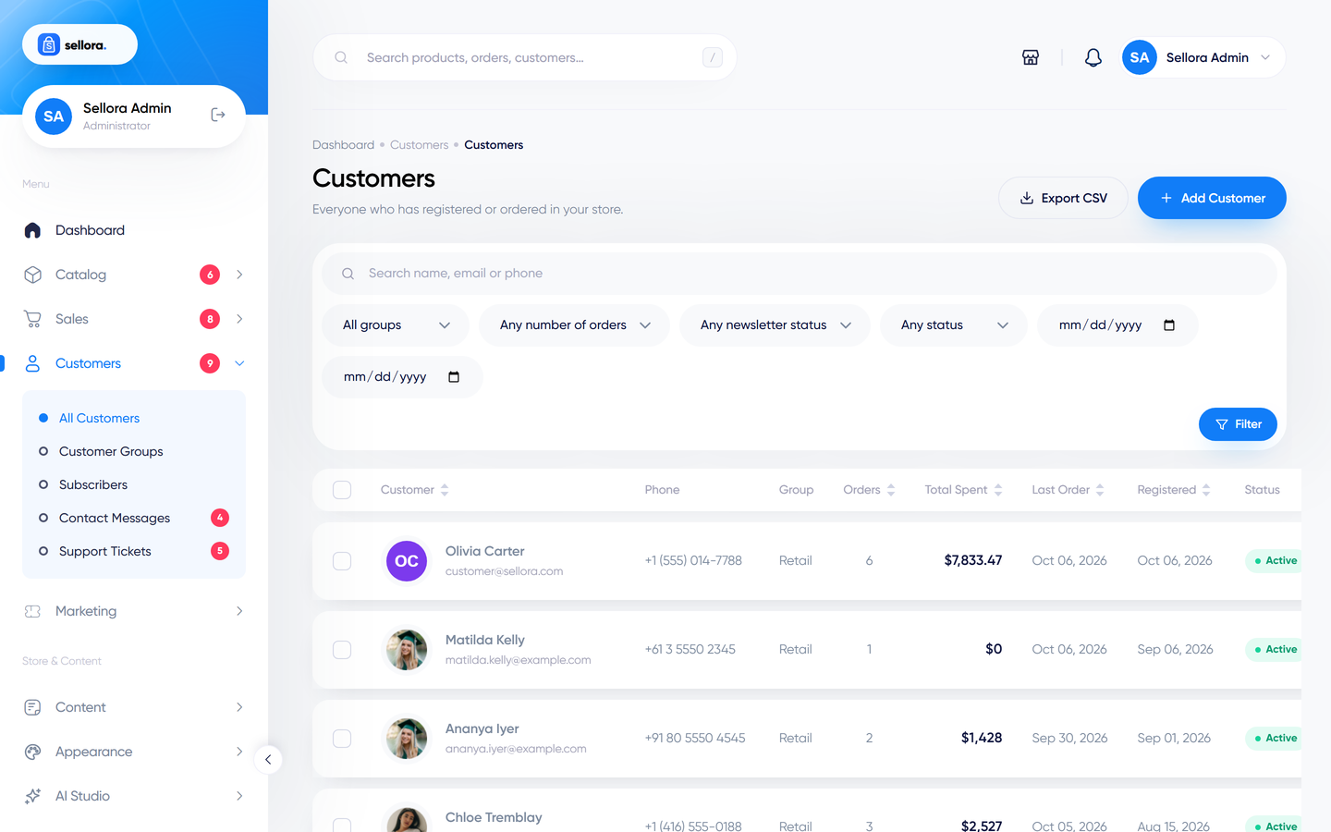The image size is (1331, 832).
Task: Expand the Catalog menu chevron
Action: pyautogui.click(x=239, y=275)
